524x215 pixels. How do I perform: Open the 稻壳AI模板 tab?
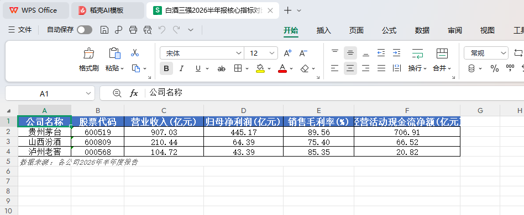point(108,10)
